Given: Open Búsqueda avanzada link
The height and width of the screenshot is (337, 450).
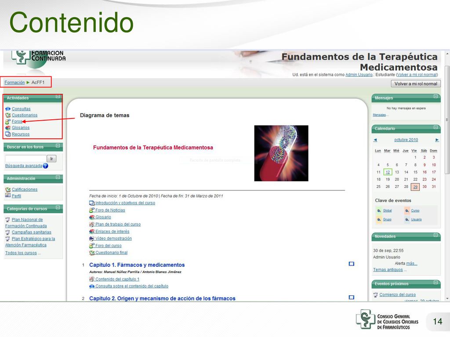Looking at the screenshot, I should (x=24, y=165).
